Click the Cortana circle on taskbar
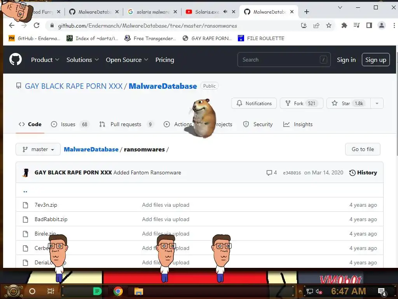Viewport: 398px width, 299px height. click(x=32, y=291)
